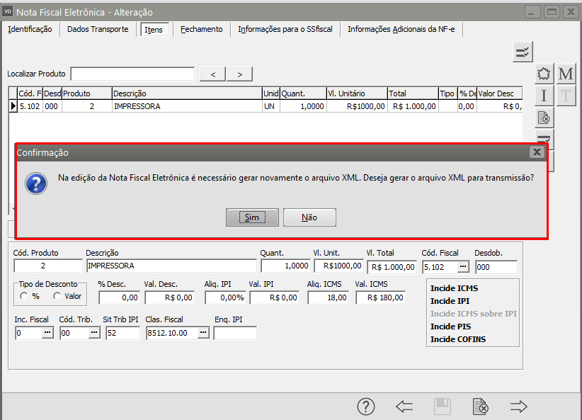Go back with the left arrow icon
The width and height of the screenshot is (582, 420).
[404, 407]
